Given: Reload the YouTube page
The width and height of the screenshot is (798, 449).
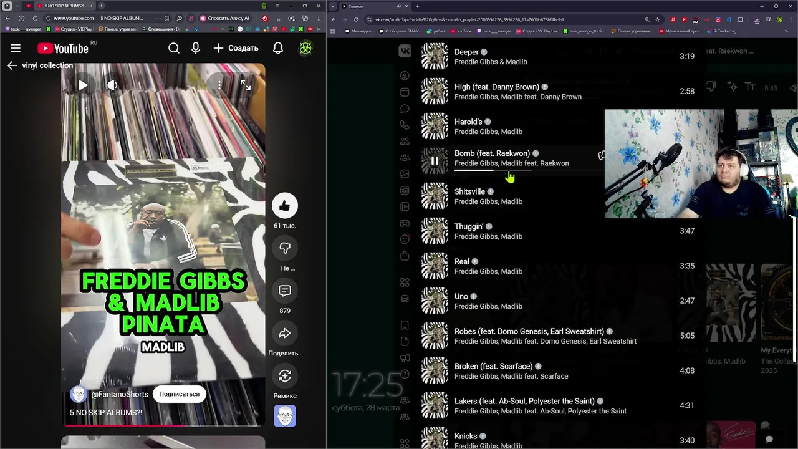Looking at the screenshot, I should pyautogui.click(x=34, y=18).
